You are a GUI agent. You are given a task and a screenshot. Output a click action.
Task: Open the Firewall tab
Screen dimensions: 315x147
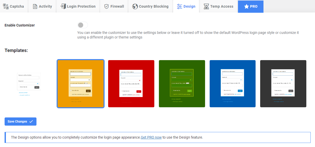pos(115,6)
